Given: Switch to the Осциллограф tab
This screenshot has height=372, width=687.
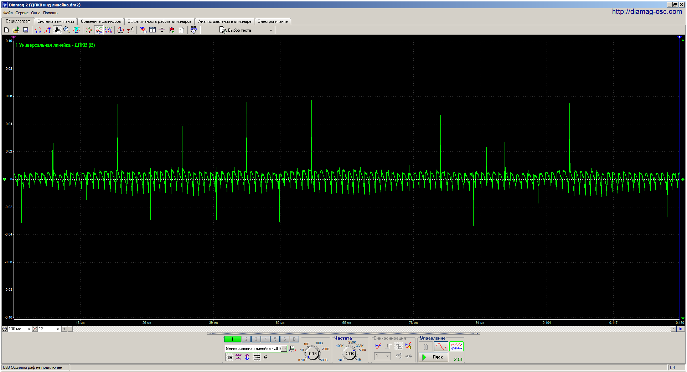Looking at the screenshot, I should pyautogui.click(x=18, y=21).
